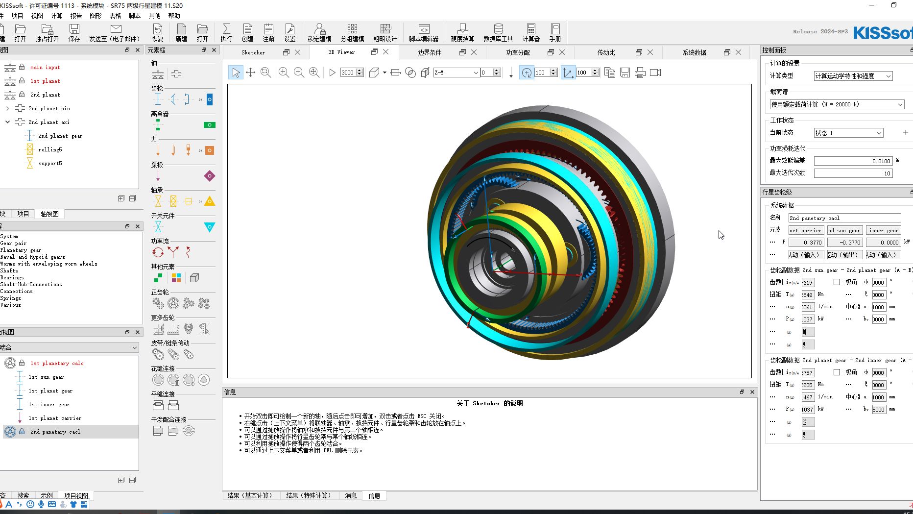Open the 分组建模 tool
The image size is (913, 514).
pos(352,32)
